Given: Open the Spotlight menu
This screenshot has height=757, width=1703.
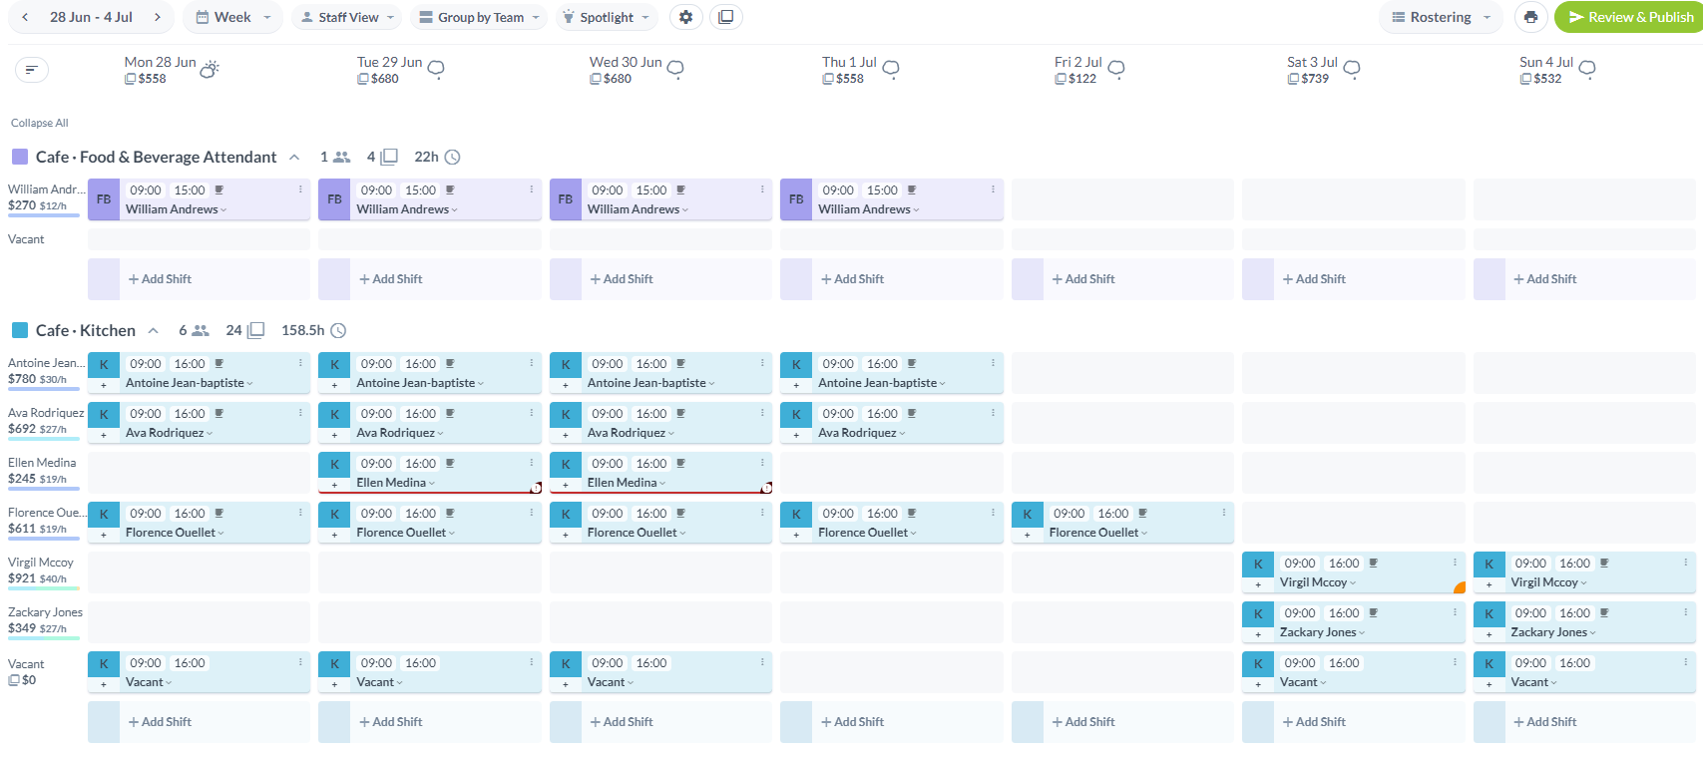Looking at the screenshot, I should click(607, 17).
